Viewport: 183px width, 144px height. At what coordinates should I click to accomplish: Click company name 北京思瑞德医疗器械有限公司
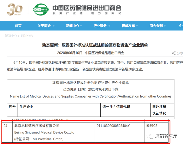pyautogui.click(x=37, y=126)
